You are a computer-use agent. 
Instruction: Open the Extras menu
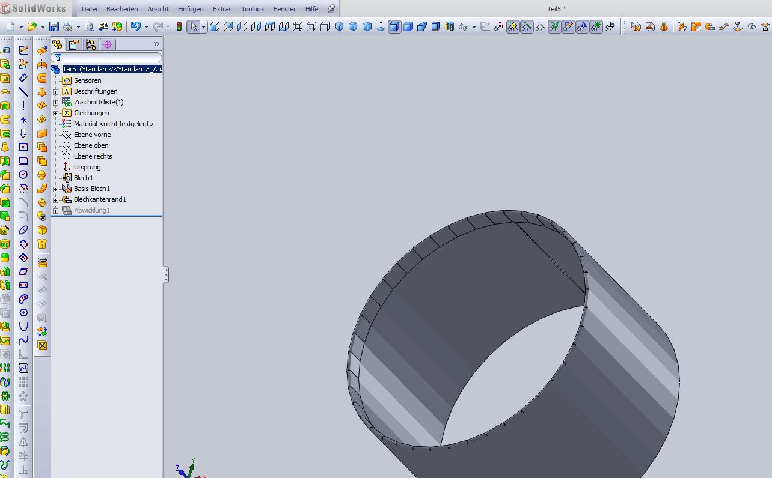[x=222, y=9]
